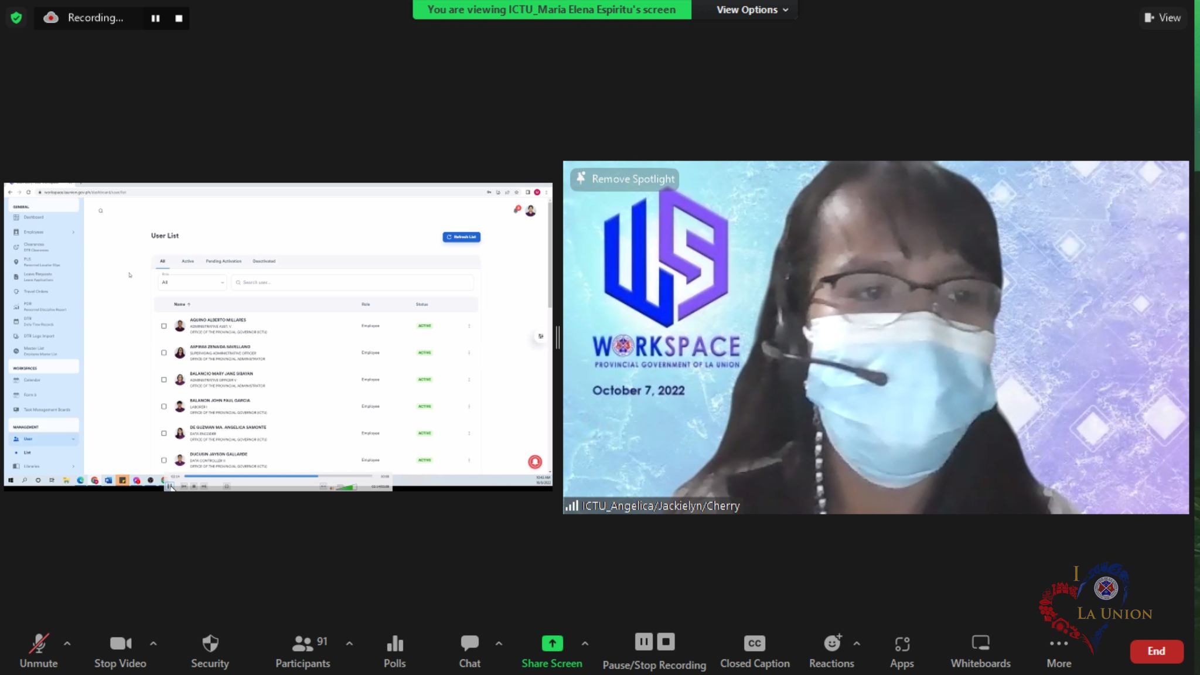Expand participants options arrow
The width and height of the screenshot is (1200, 675).
point(349,643)
